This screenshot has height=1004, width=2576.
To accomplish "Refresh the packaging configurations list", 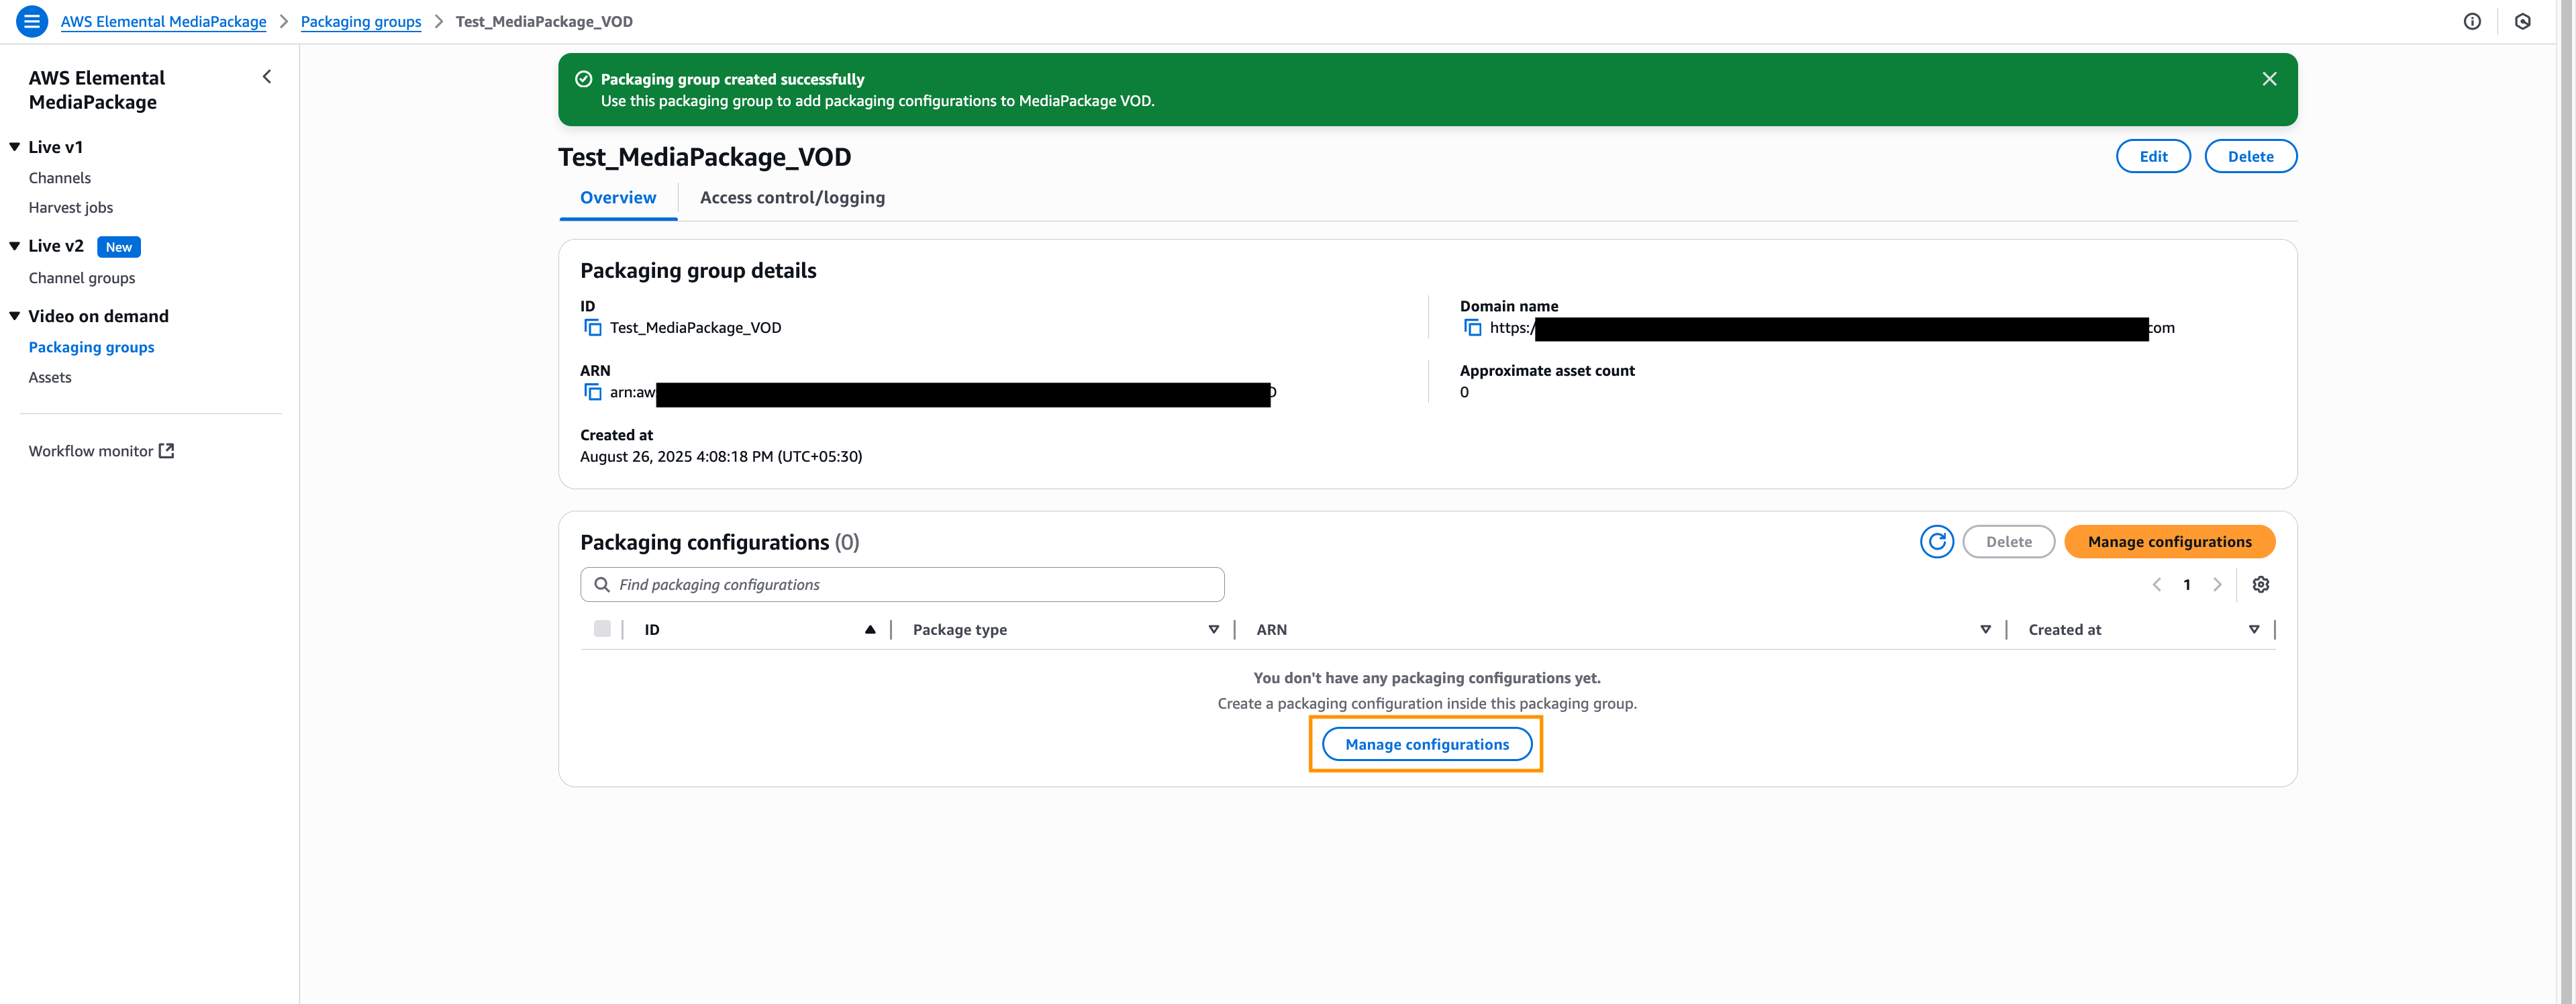I will (1936, 542).
